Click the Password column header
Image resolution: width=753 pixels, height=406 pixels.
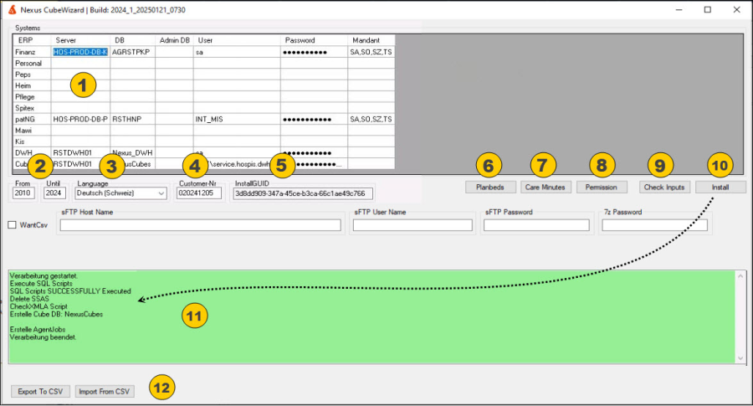tap(314, 40)
